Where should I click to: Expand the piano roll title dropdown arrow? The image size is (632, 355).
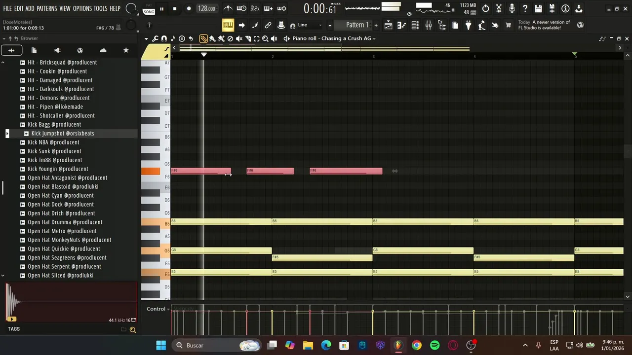[x=374, y=38]
